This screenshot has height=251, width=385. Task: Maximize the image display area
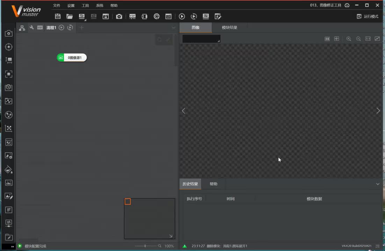coord(377,39)
